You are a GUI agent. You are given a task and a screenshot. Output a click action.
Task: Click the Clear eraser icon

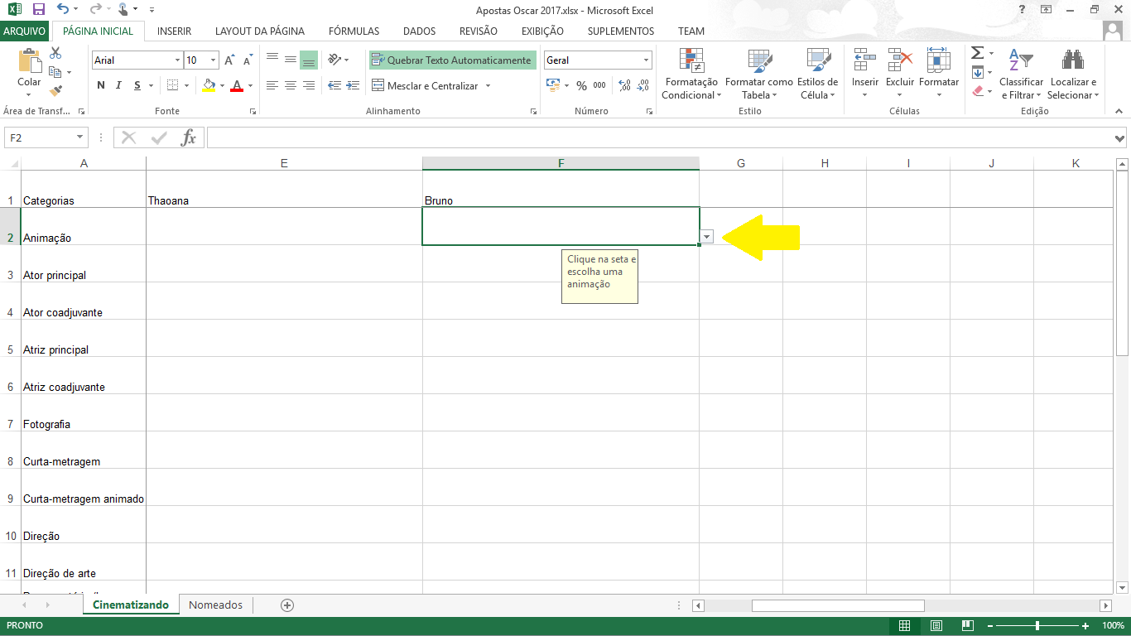click(x=978, y=91)
